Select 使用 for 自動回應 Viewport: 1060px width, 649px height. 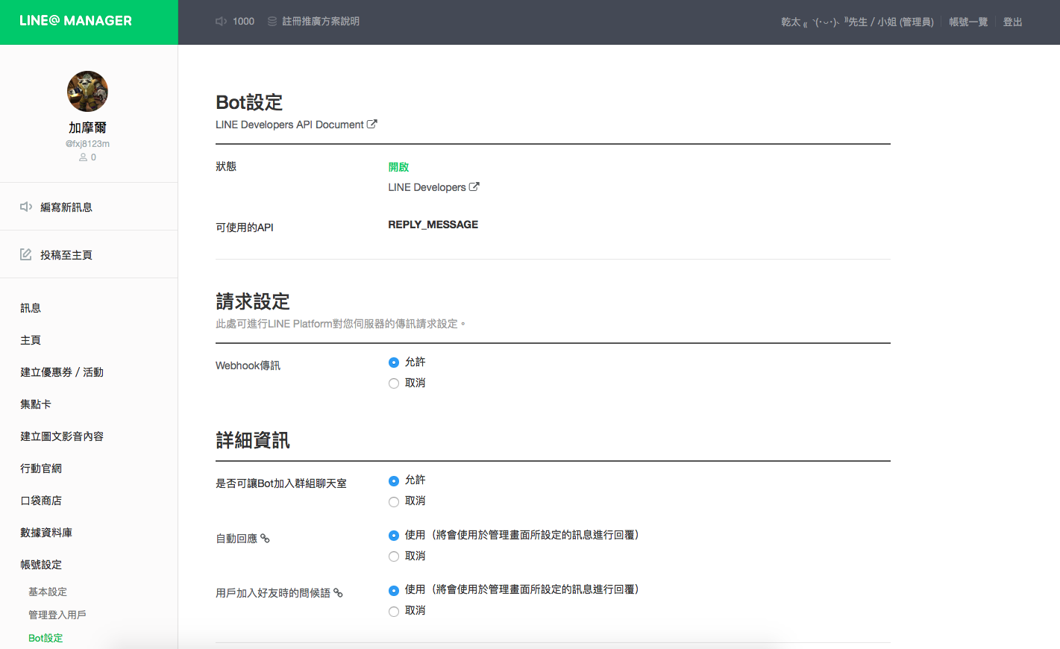394,536
